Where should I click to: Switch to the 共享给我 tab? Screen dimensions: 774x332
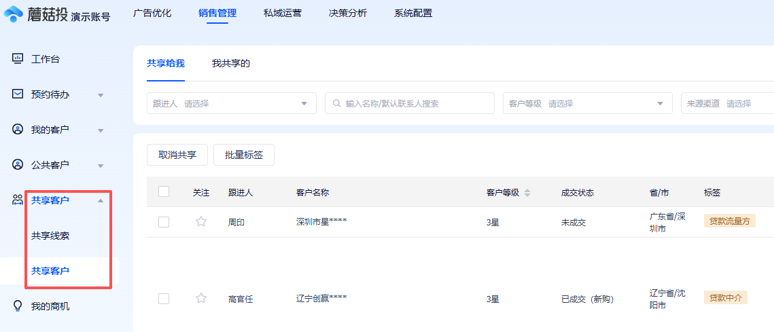pyautogui.click(x=166, y=63)
